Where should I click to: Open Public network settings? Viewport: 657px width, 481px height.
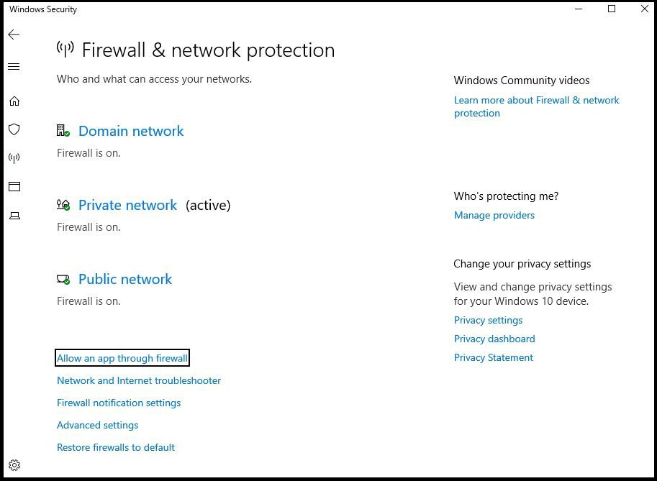pos(125,279)
